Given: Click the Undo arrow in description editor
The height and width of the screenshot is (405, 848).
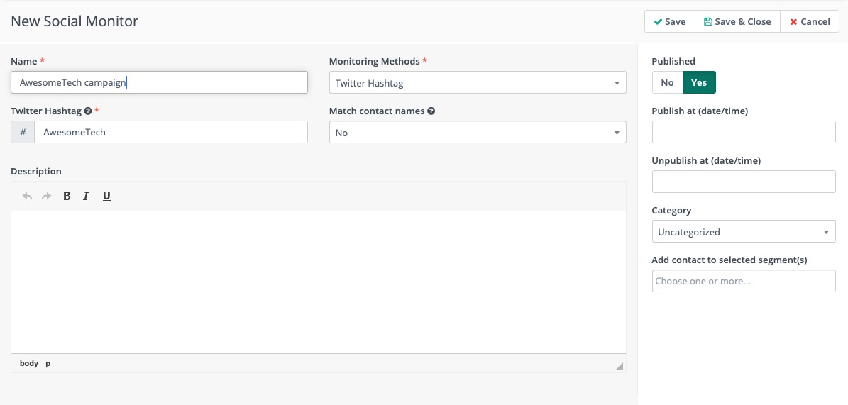Looking at the screenshot, I should [27, 196].
